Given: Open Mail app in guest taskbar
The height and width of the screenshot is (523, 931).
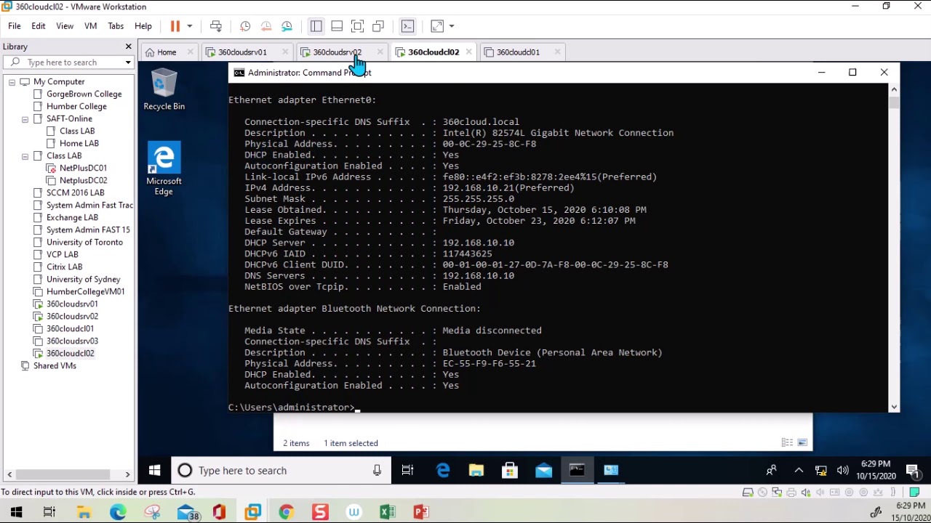Looking at the screenshot, I should coord(543,471).
